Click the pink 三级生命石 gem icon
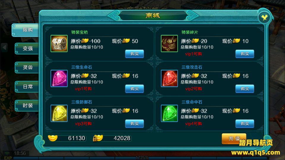The height and width of the screenshot is (160, 285). point(59,78)
